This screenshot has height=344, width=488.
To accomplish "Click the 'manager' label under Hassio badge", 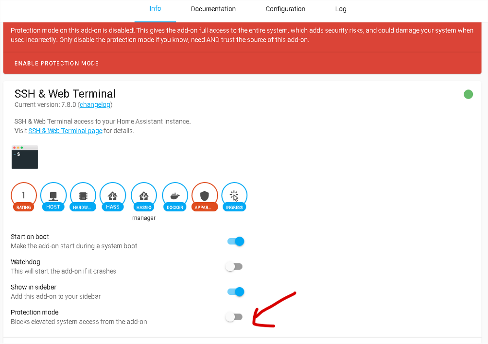I will click(x=144, y=218).
